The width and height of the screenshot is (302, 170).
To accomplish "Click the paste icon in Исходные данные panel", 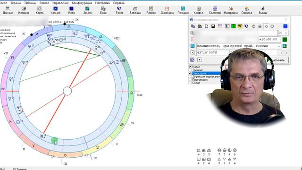I will (x=200, y=26).
